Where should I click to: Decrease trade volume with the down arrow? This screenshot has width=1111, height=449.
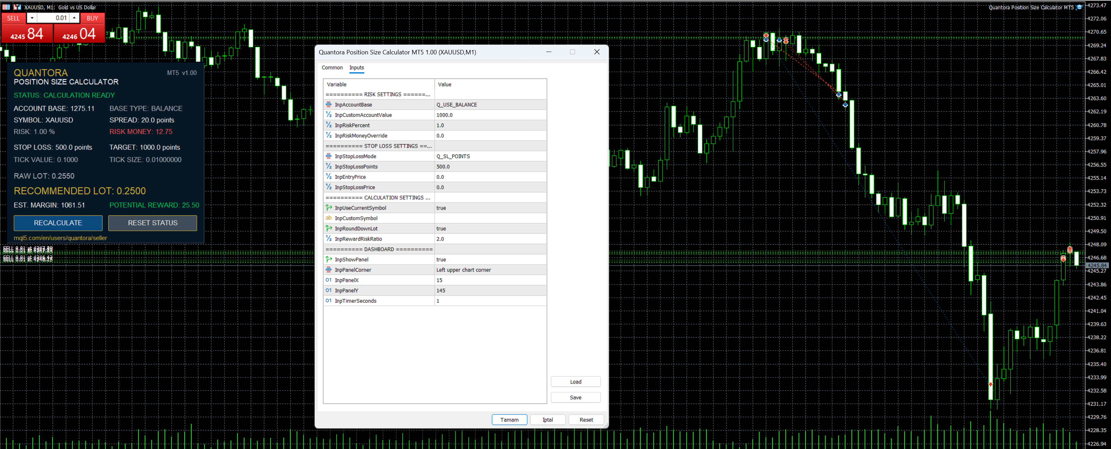click(x=32, y=18)
